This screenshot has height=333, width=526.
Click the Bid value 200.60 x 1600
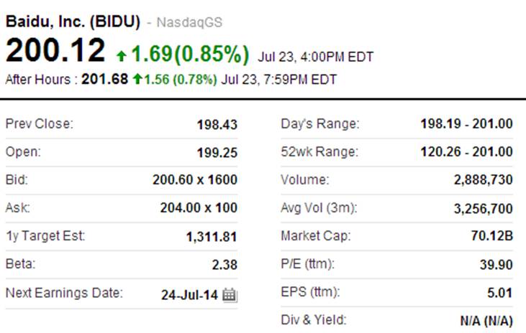195,180
